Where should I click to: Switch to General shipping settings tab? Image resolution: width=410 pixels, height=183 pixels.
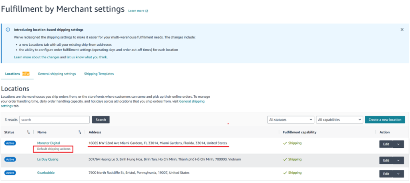click(x=57, y=74)
